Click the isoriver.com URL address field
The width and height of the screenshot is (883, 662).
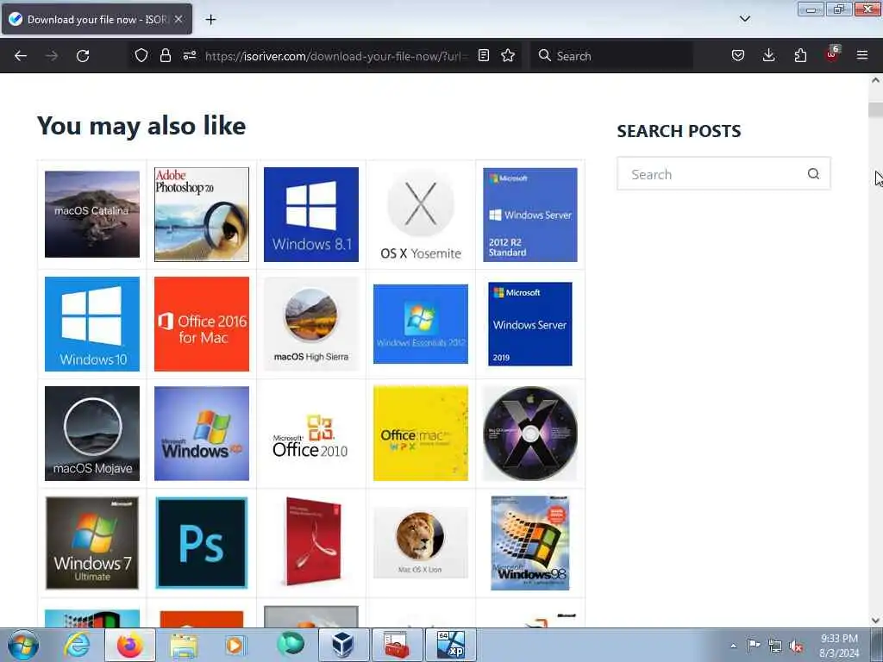click(x=337, y=56)
